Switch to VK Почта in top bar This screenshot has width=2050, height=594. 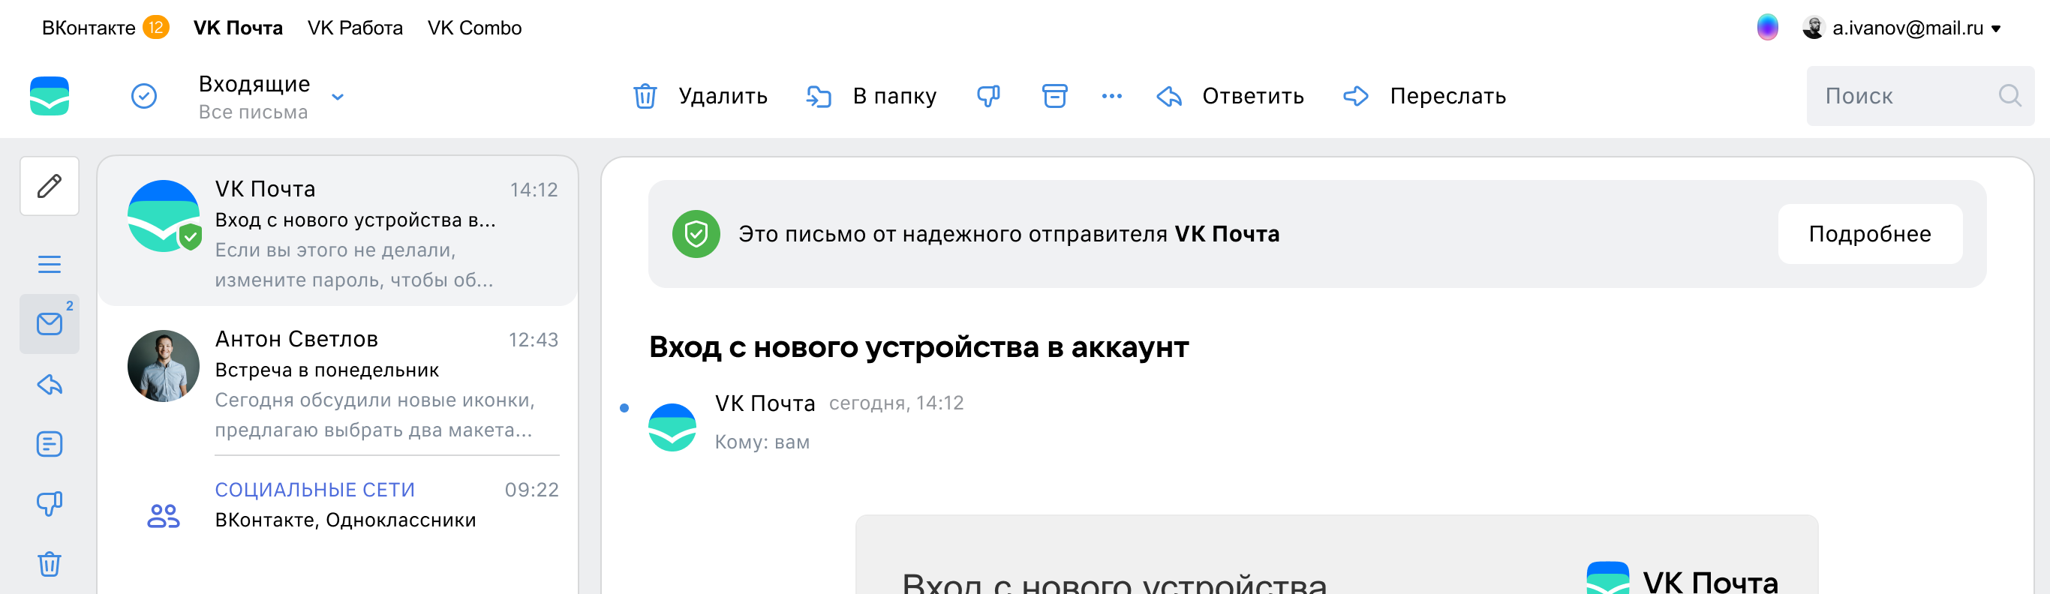[238, 28]
